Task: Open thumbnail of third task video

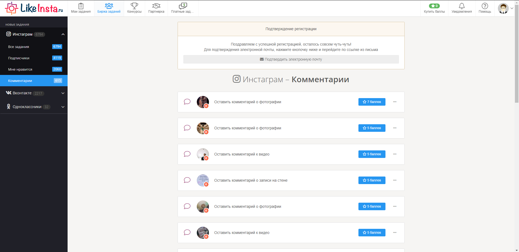Action: point(203,154)
